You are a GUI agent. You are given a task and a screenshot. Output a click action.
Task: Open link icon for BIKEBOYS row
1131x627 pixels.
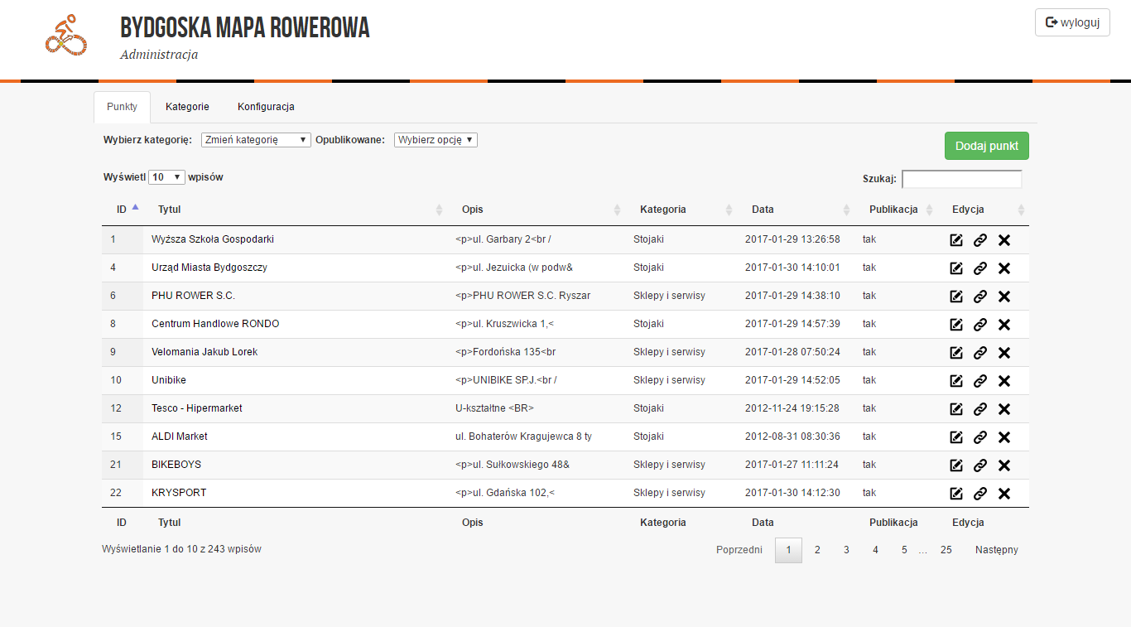coord(980,465)
